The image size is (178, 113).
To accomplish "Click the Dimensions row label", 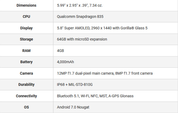I will point(26,5).
